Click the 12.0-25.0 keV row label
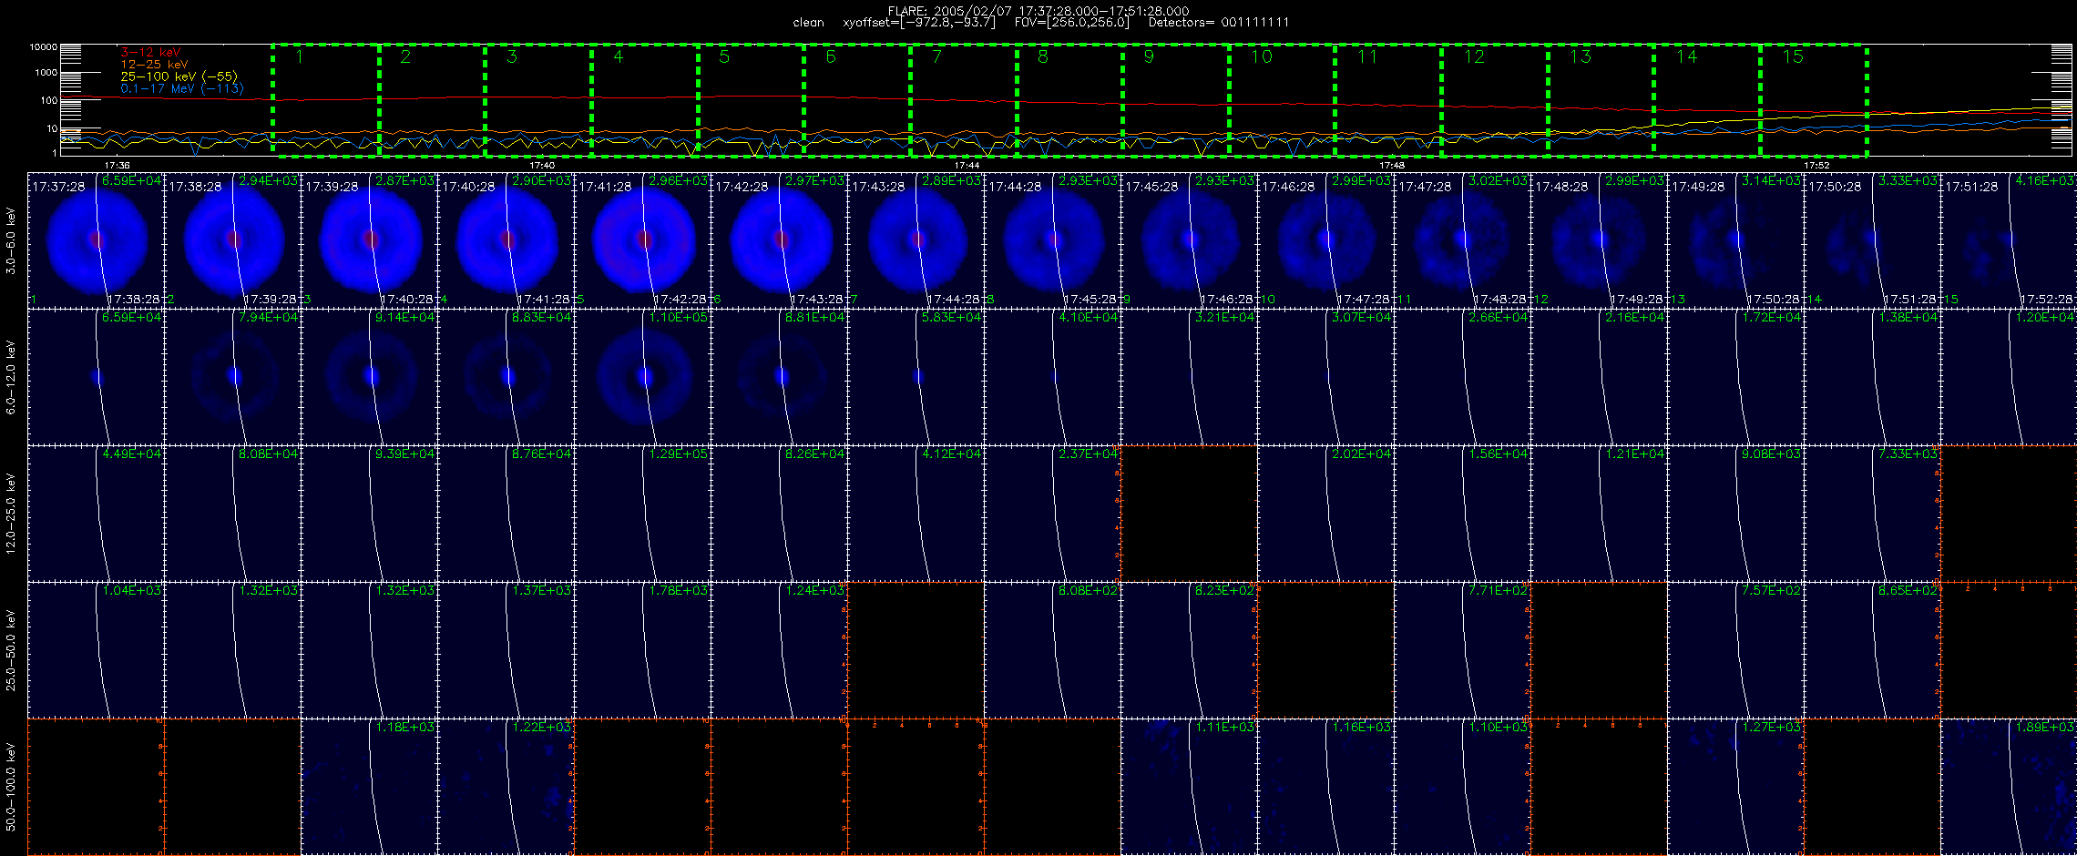This screenshot has height=856, width=2077. 11,514
